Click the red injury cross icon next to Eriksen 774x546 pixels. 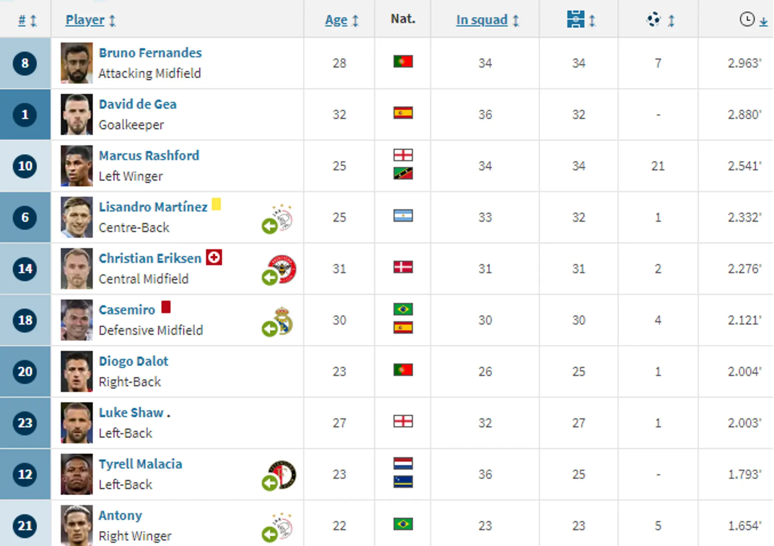click(214, 257)
